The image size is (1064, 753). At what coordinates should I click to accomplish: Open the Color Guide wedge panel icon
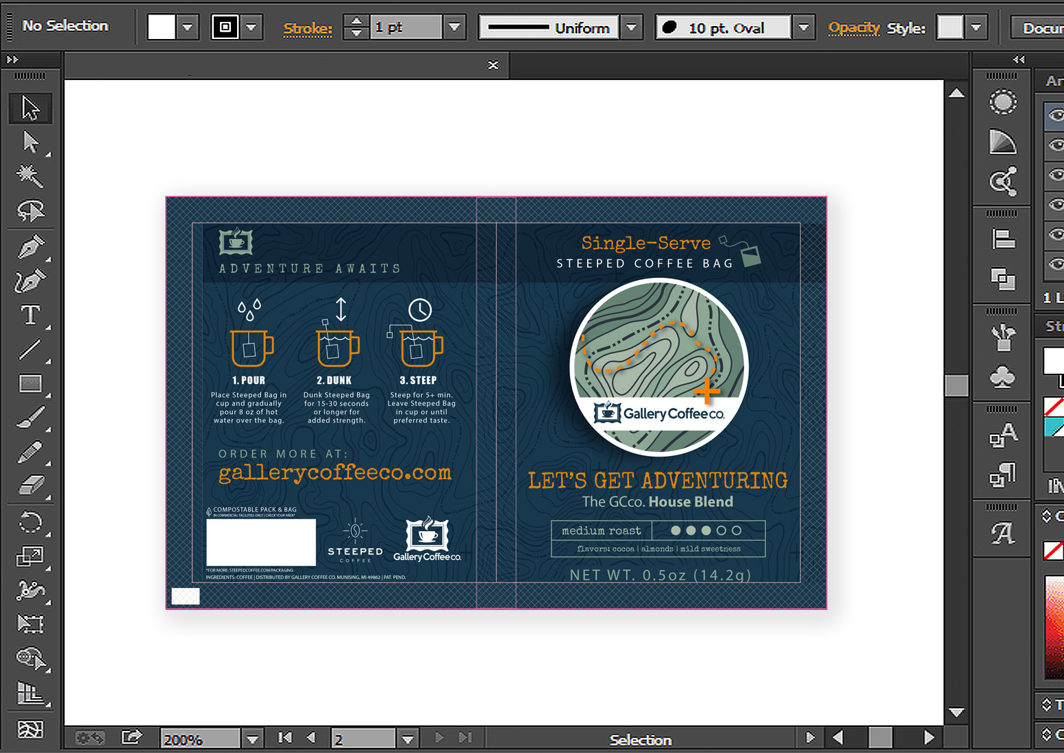[1003, 142]
